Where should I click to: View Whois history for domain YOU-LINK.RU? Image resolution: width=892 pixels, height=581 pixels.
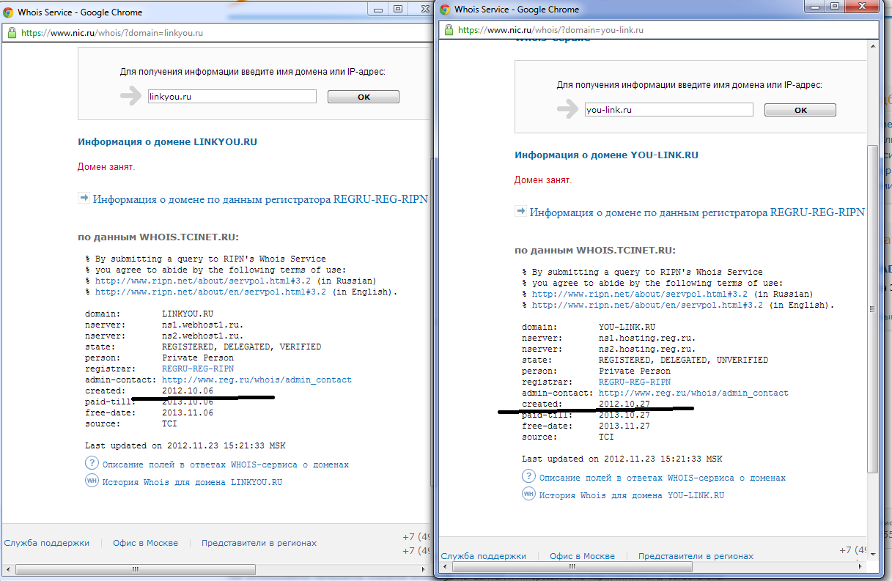(632, 495)
